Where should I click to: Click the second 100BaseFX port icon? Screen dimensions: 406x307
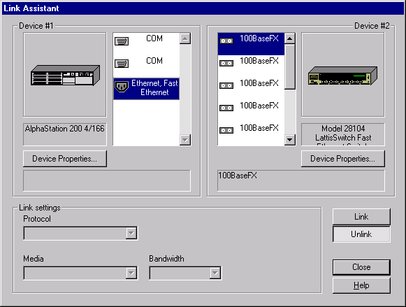tap(226, 63)
